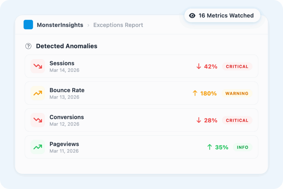Click the Sessions downward trend icon
The width and height of the screenshot is (283, 189).
click(38, 66)
